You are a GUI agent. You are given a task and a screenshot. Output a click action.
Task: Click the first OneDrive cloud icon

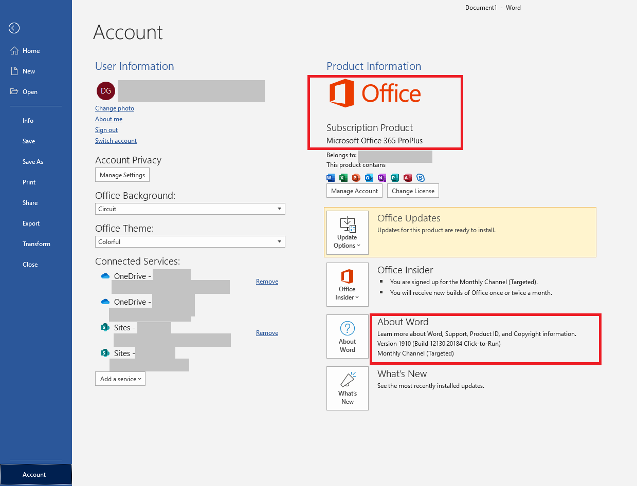tap(105, 276)
